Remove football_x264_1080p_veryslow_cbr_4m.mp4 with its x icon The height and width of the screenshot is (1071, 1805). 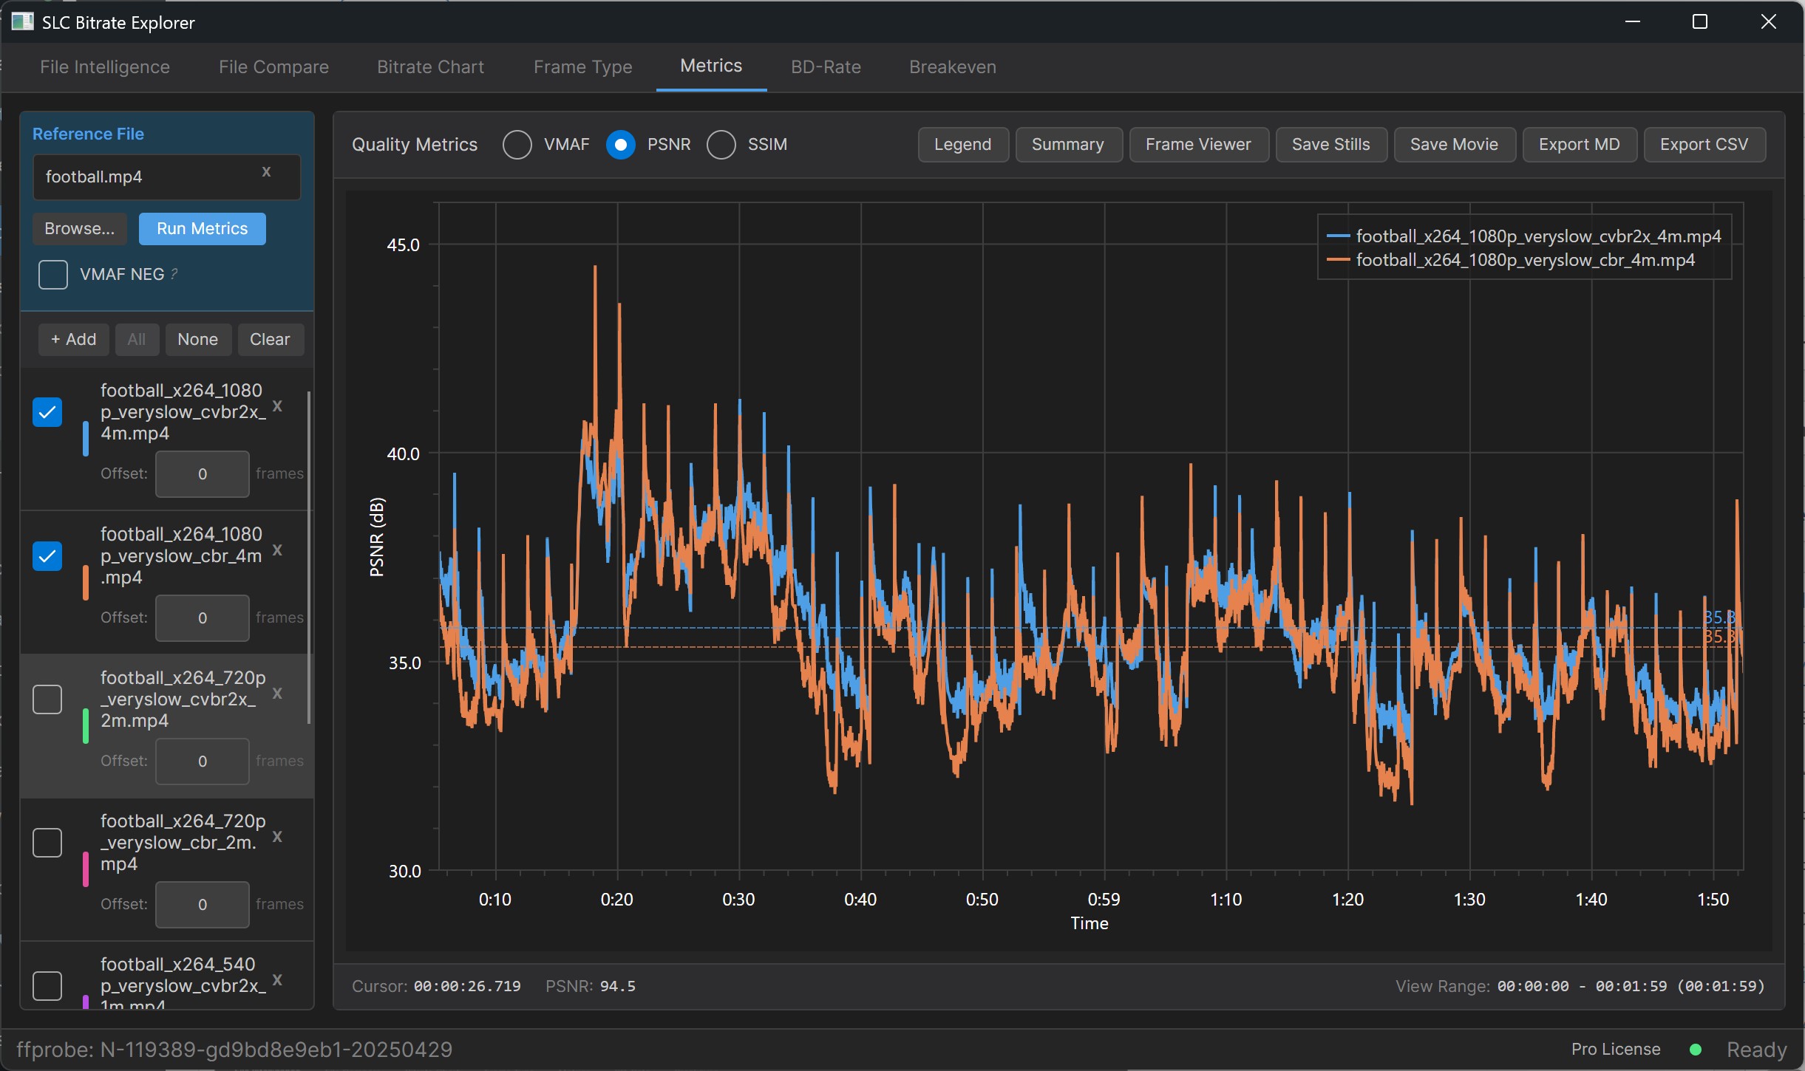point(277,550)
